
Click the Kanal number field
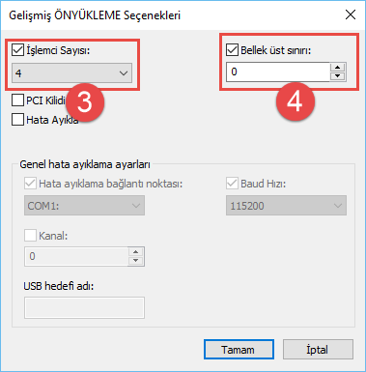tap(76, 256)
